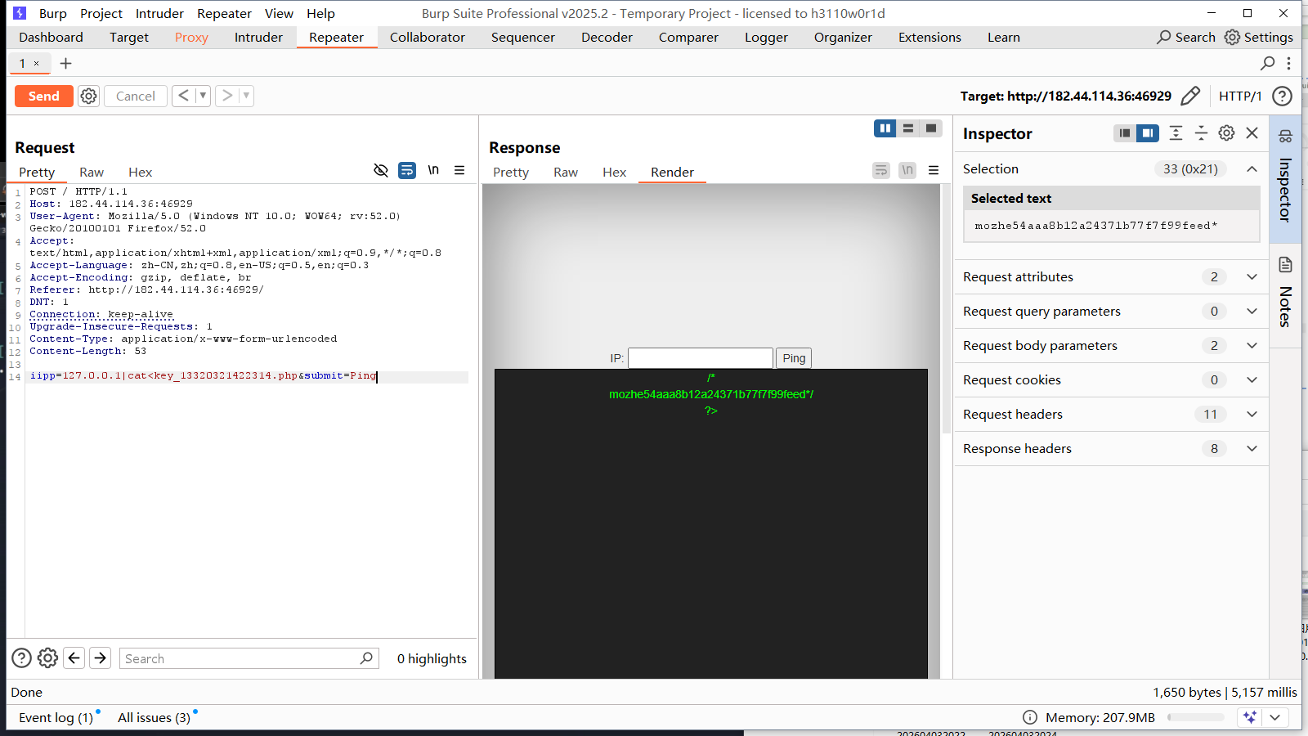Set the combined (tabbed) request/response layout

tap(931, 128)
